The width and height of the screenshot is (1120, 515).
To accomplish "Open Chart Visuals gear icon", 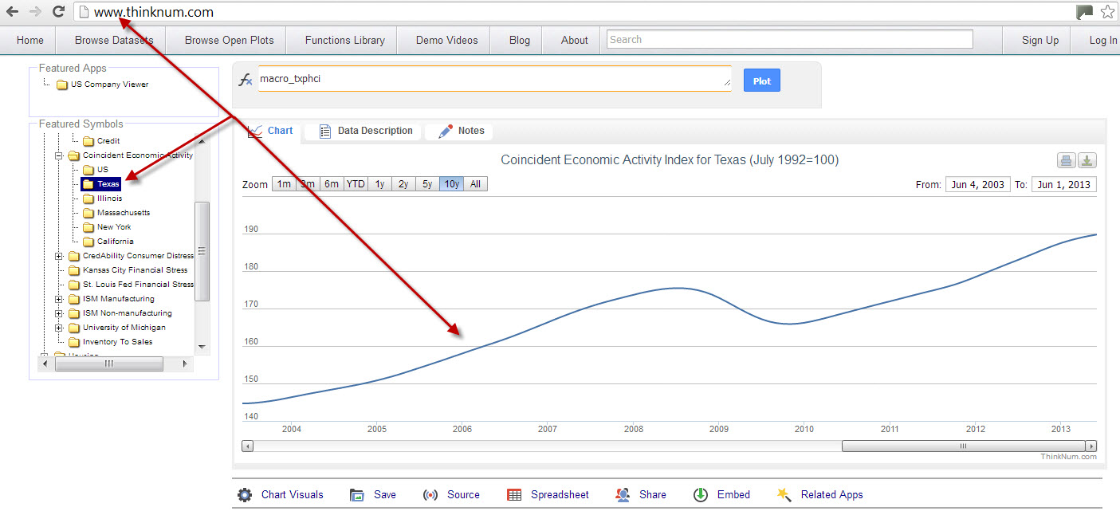I will pos(245,495).
